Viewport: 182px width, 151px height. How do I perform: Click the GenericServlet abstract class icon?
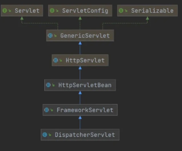50,35
